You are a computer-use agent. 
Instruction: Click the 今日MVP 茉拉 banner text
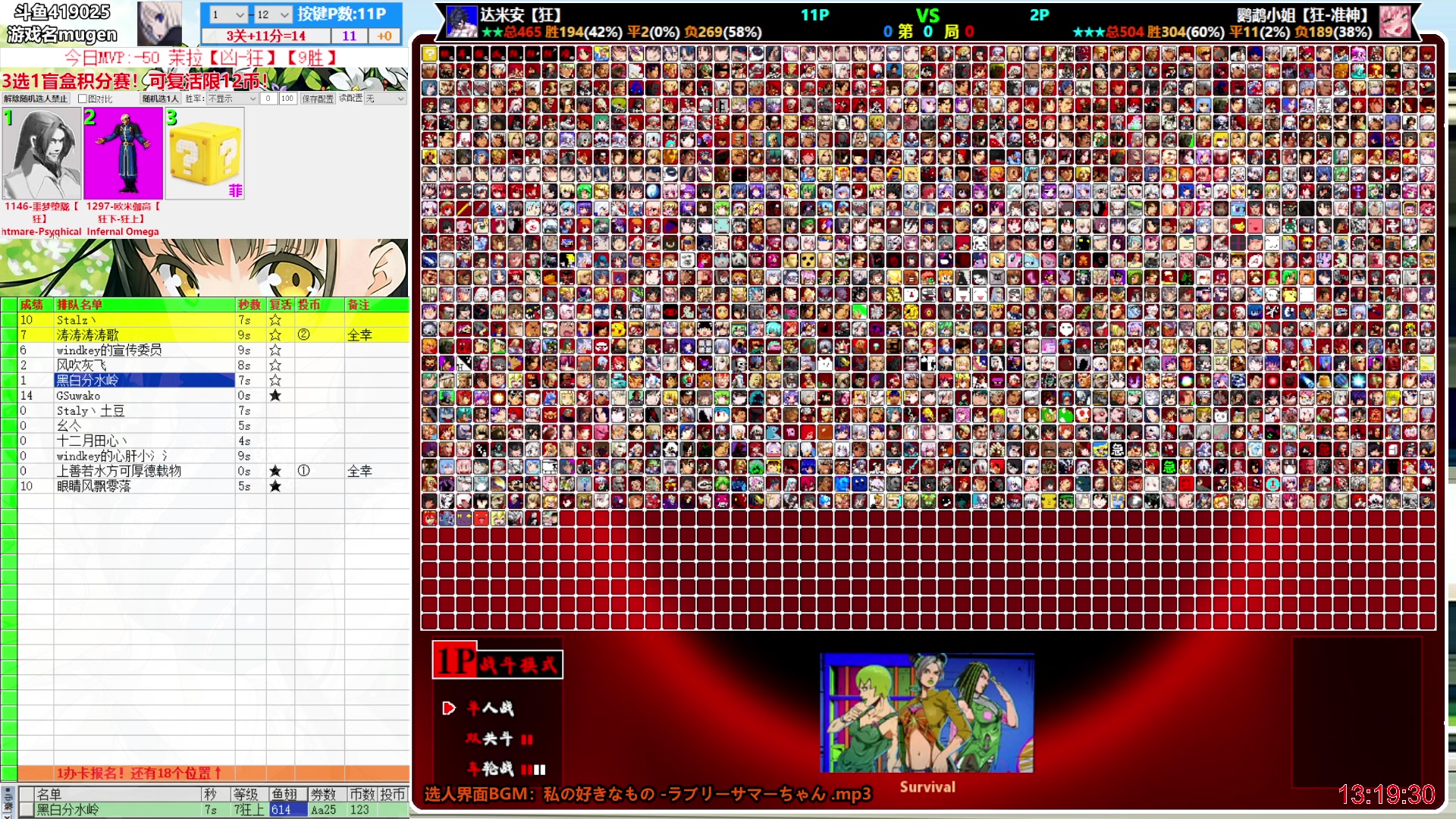[x=201, y=58]
